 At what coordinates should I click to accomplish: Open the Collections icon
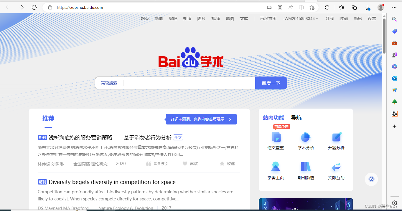355,7
